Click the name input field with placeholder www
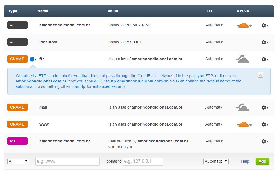 point(68,161)
